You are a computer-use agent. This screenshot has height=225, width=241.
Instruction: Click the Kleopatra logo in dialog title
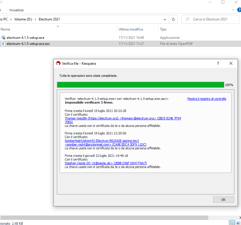tap(58, 63)
